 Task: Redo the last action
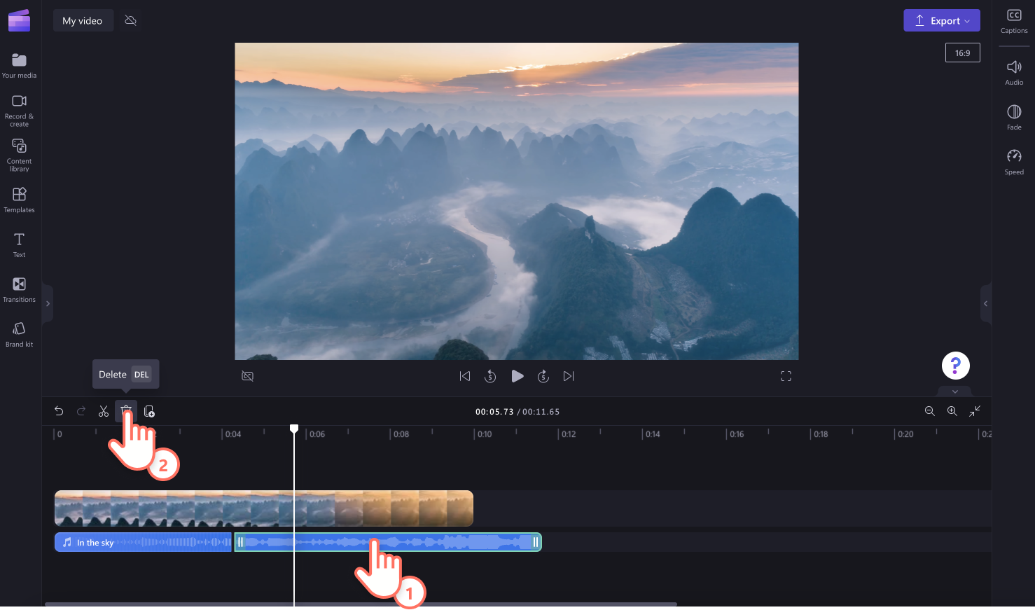tap(81, 411)
